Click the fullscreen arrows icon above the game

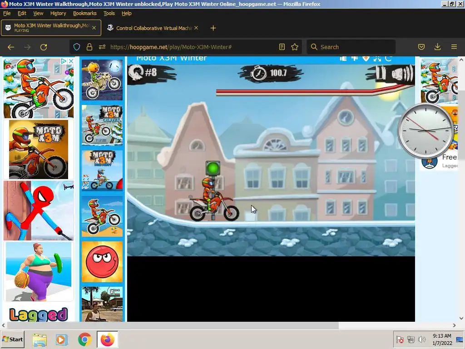tap(377, 59)
